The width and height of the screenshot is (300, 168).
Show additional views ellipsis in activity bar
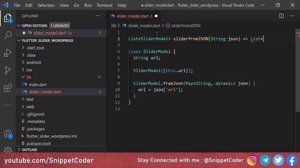[x=7, y=105]
